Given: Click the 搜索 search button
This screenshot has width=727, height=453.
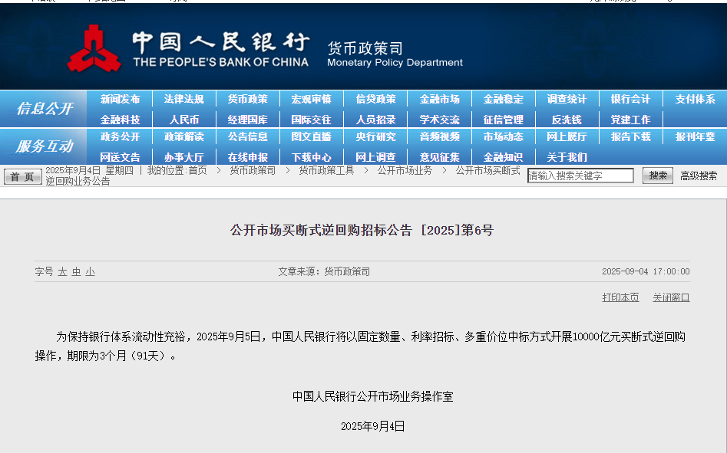Looking at the screenshot, I should pyautogui.click(x=657, y=176).
